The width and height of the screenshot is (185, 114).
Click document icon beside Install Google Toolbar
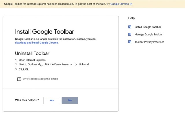pos(130,27)
